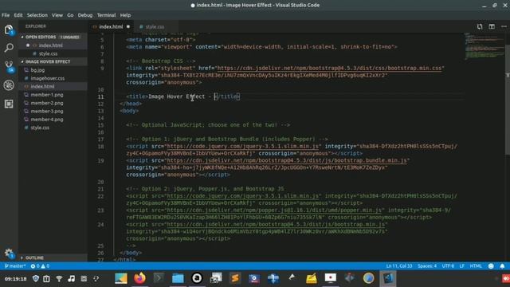
Task: Launch Firefox from the taskbar
Action: click(x=140, y=278)
